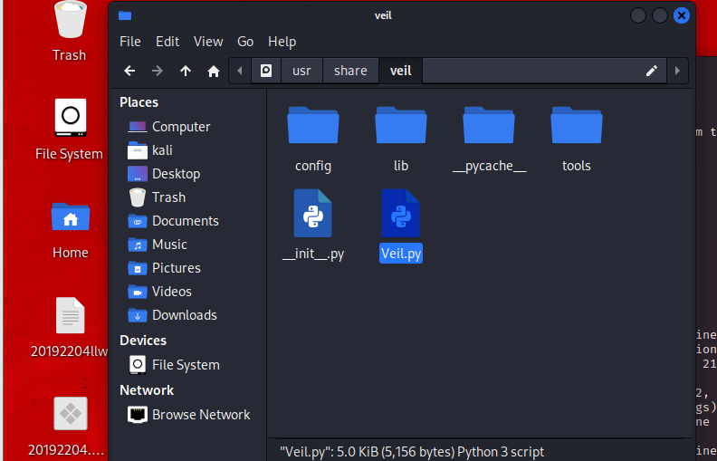Open the Edit menu
Viewport: 717px width, 461px height.
(167, 42)
